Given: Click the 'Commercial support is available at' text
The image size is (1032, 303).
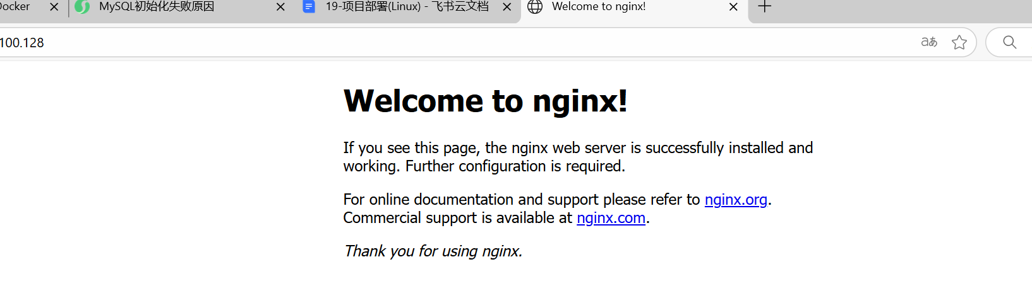Looking at the screenshot, I should pyautogui.click(x=458, y=218).
